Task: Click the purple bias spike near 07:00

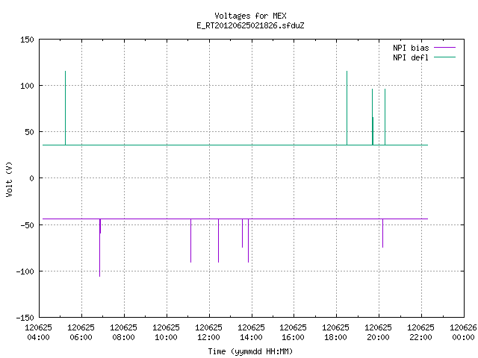Action: (99, 248)
